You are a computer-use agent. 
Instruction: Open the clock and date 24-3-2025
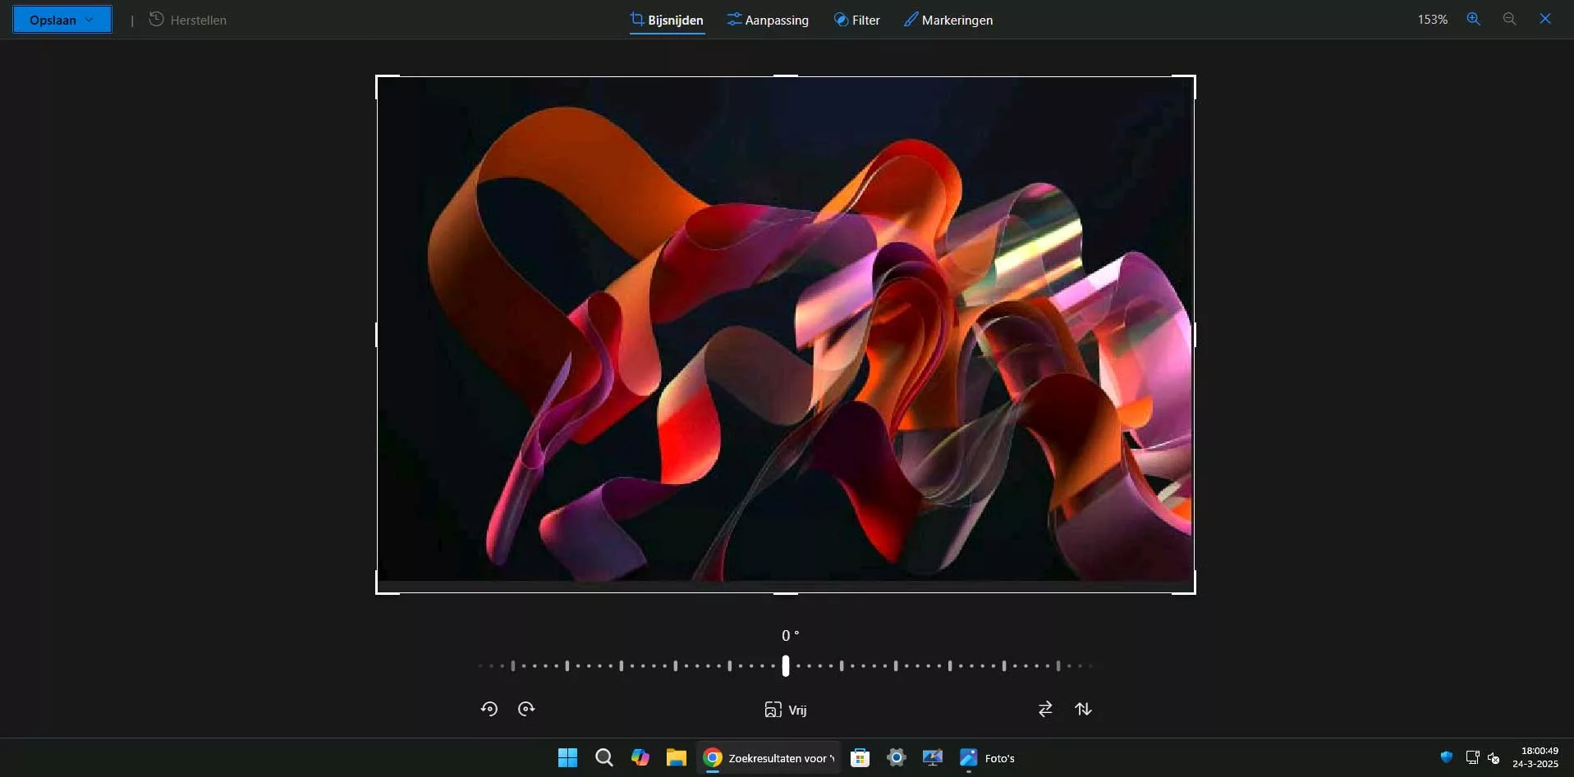(1535, 757)
